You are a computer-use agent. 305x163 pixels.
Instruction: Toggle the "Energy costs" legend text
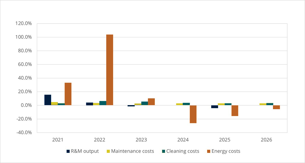coord(226,151)
